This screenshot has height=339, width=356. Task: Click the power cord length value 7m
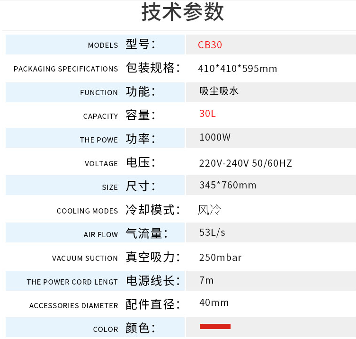click(x=206, y=280)
